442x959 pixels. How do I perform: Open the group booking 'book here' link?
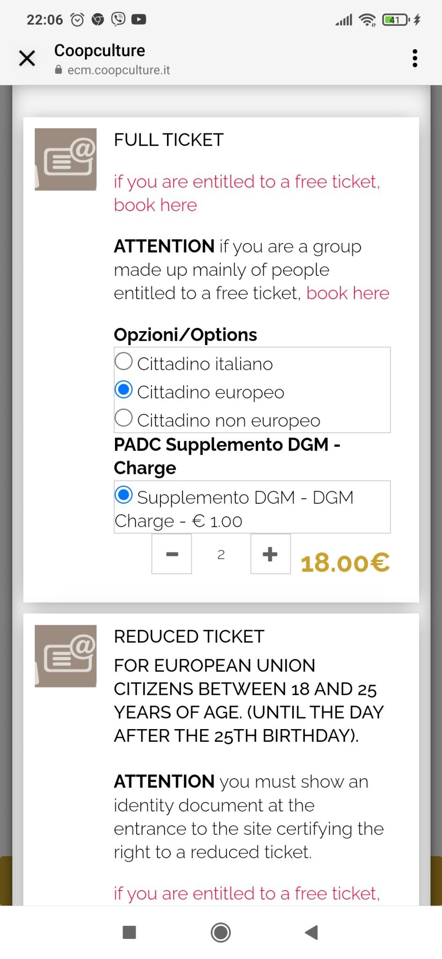click(x=348, y=293)
